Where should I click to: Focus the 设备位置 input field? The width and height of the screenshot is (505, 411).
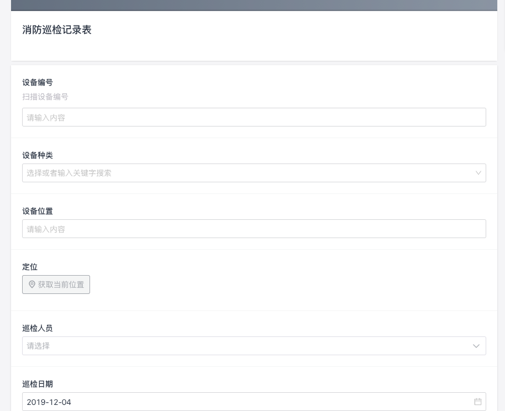pos(254,229)
